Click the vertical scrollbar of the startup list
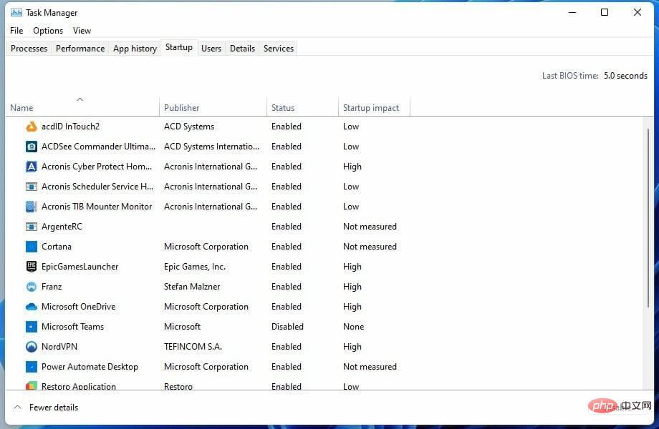This screenshot has height=429, width=659. (x=648, y=218)
